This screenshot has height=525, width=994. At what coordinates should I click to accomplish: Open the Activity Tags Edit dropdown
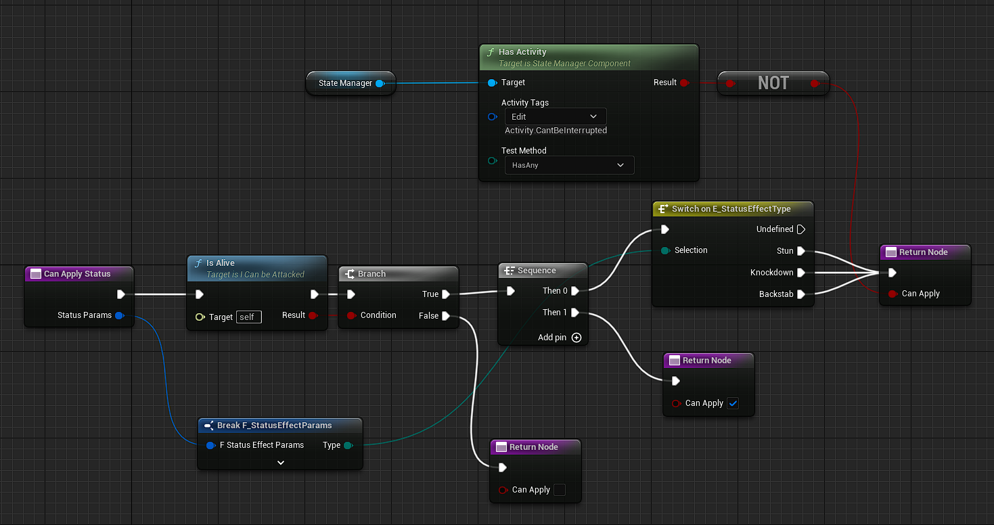[555, 116]
